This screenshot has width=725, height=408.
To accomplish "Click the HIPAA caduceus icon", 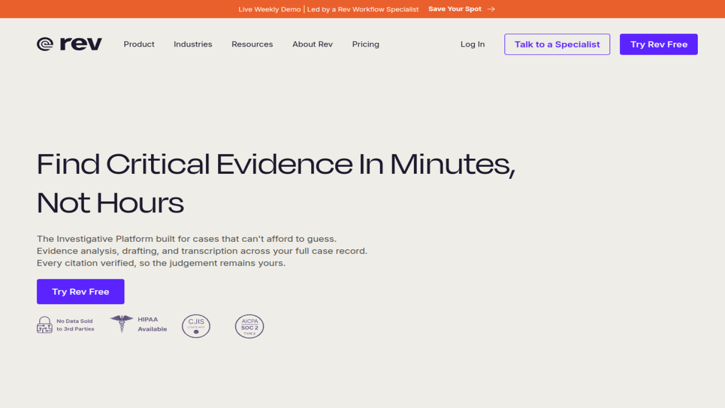I will pos(121,324).
